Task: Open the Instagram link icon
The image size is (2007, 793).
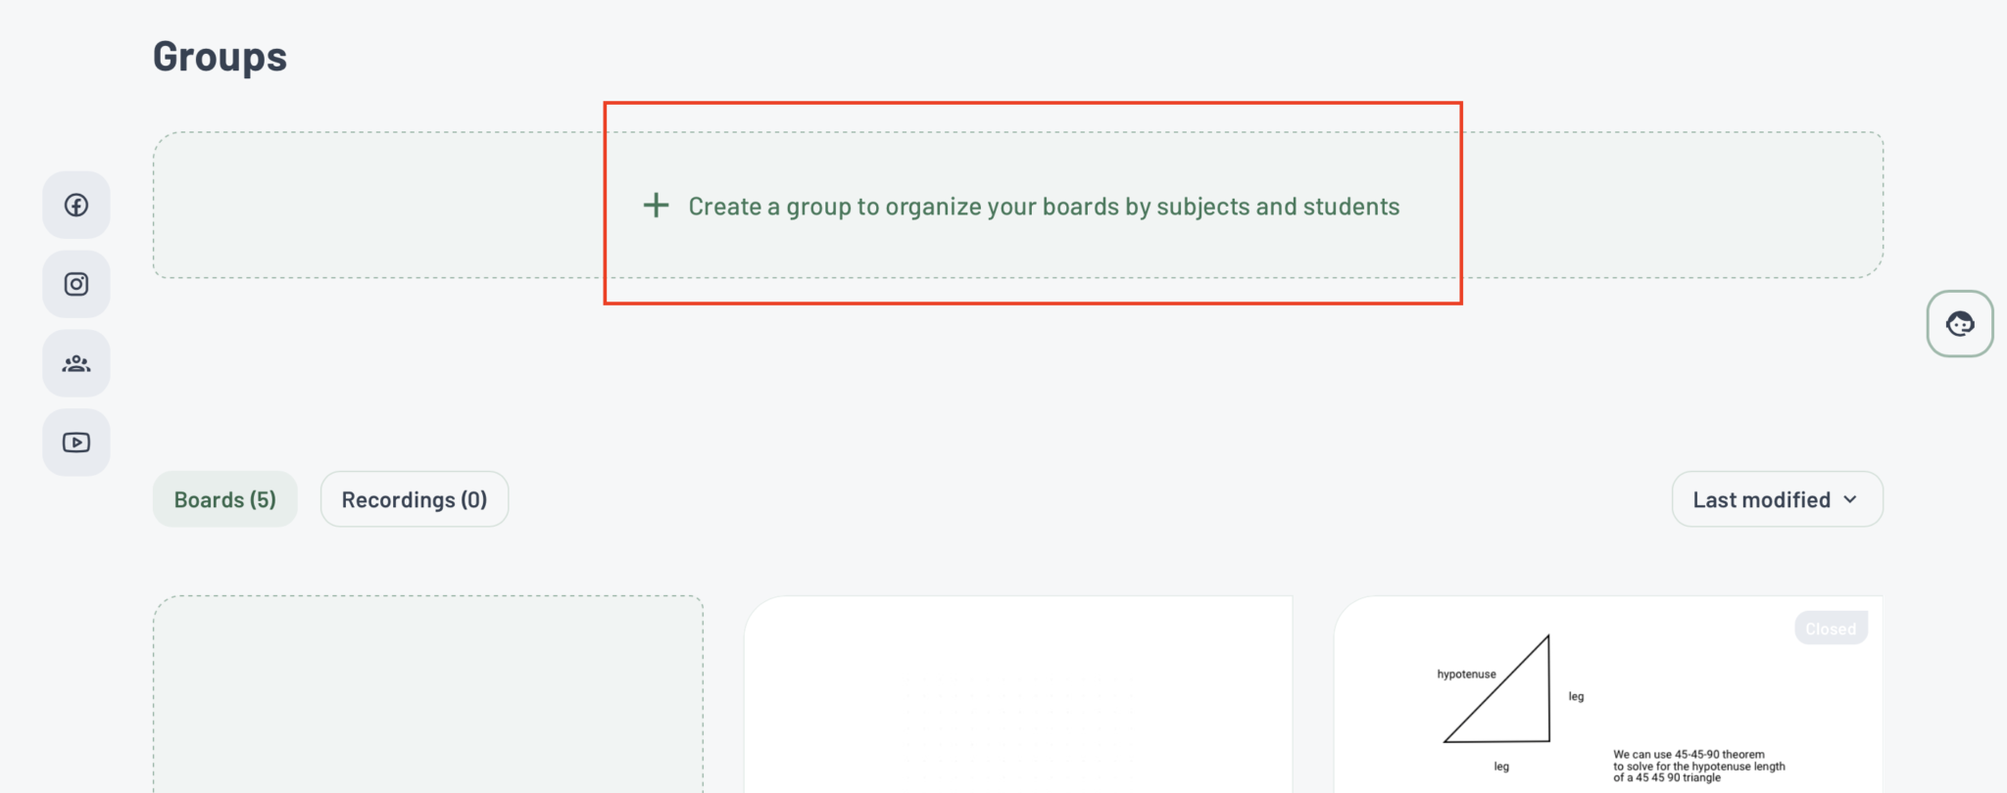Action: (76, 284)
